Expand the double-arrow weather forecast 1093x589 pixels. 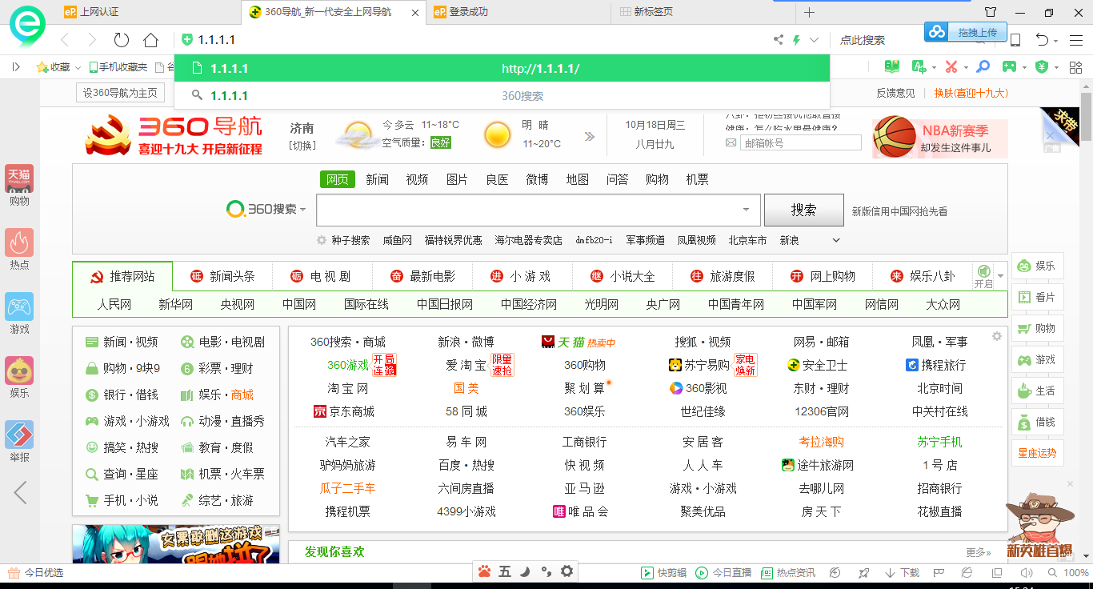(590, 136)
